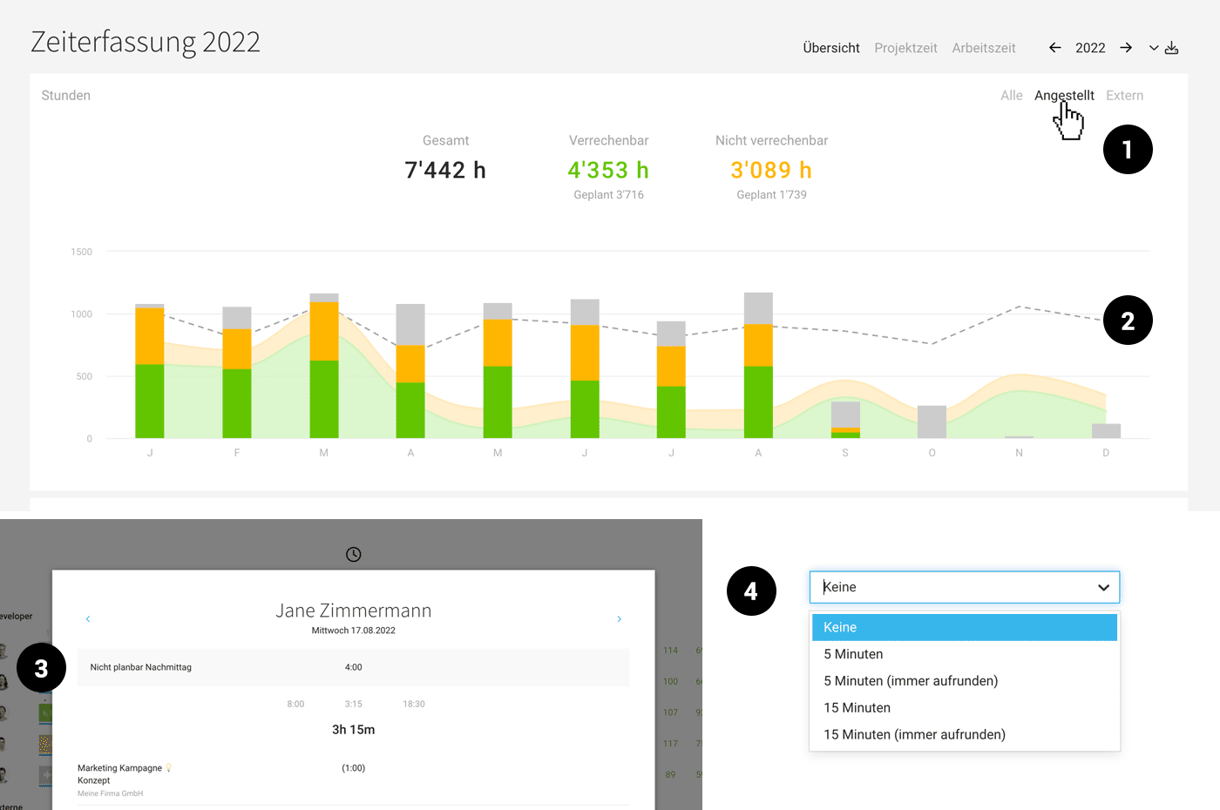Select Keine option in the list
Screen dimensions: 1220x810
pos(965,627)
